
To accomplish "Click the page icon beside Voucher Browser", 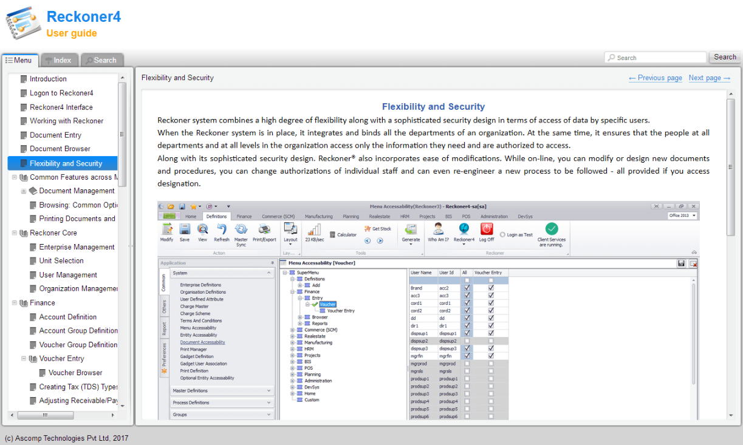I will [x=43, y=373].
